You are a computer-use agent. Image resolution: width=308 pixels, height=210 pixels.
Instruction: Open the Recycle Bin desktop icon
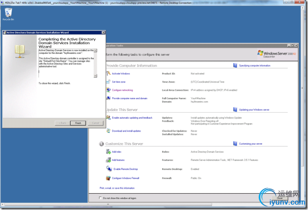tap(8, 14)
